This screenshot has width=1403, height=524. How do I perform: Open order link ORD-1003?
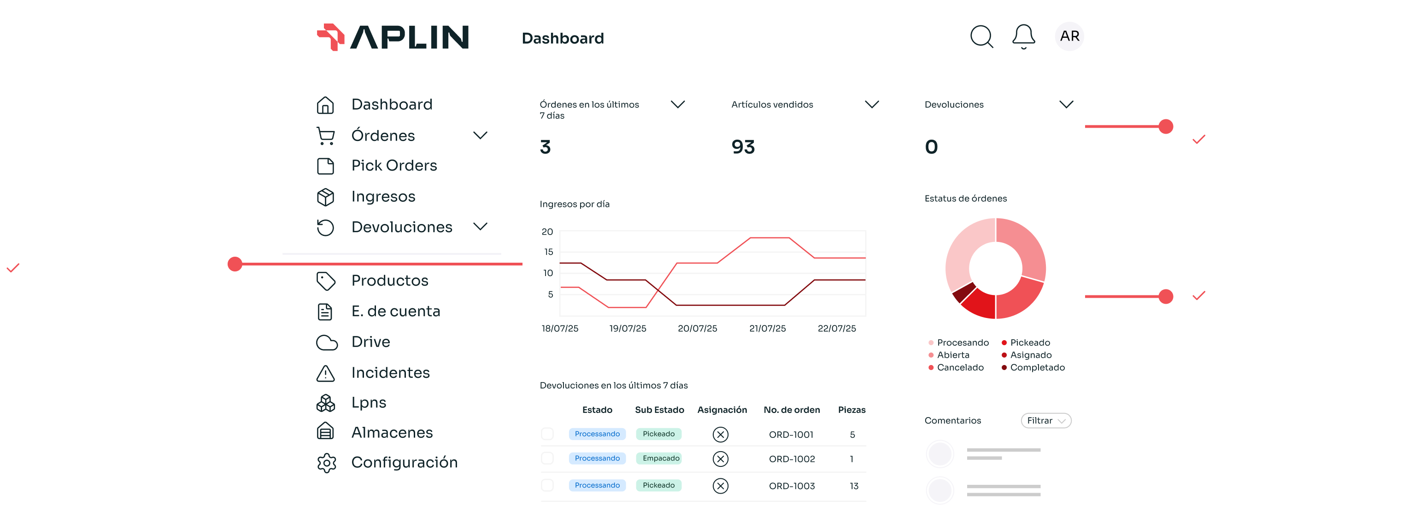tap(792, 486)
